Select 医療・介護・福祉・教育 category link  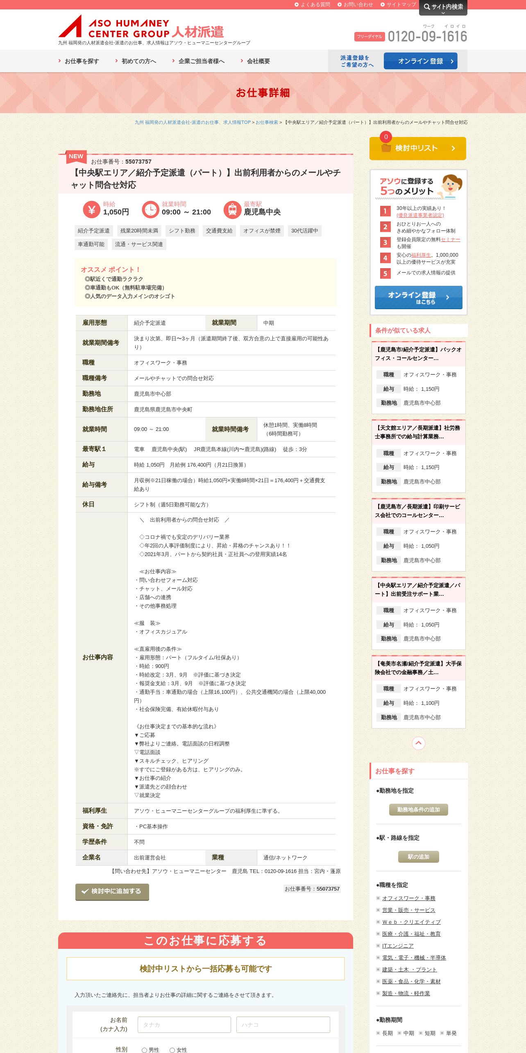411,934
